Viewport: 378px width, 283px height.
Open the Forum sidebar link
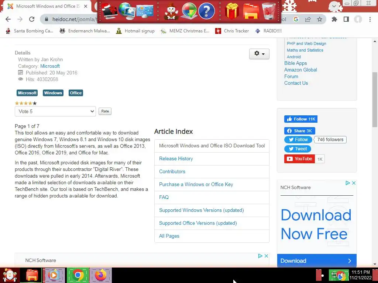point(291,76)
